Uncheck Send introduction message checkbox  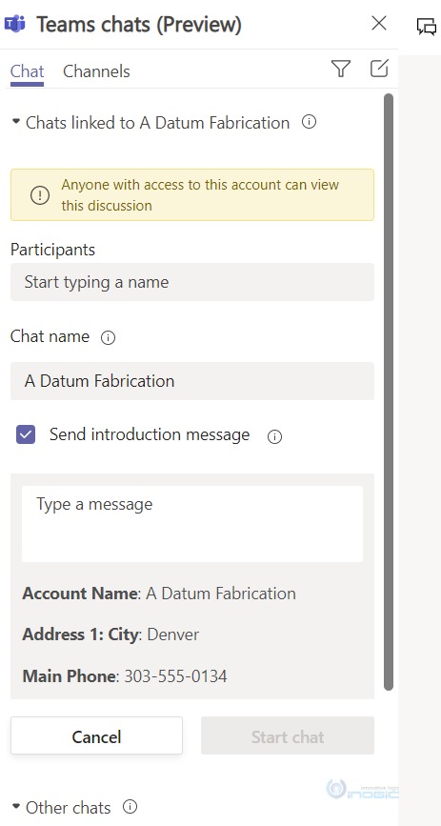click(x=26, y=435)
